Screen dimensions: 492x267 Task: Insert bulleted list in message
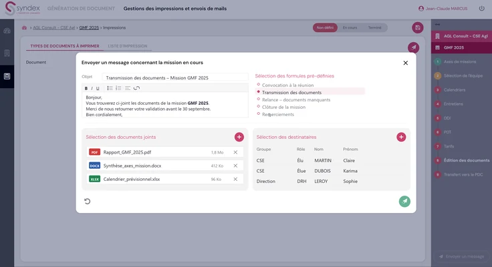[x=110, y=88]
